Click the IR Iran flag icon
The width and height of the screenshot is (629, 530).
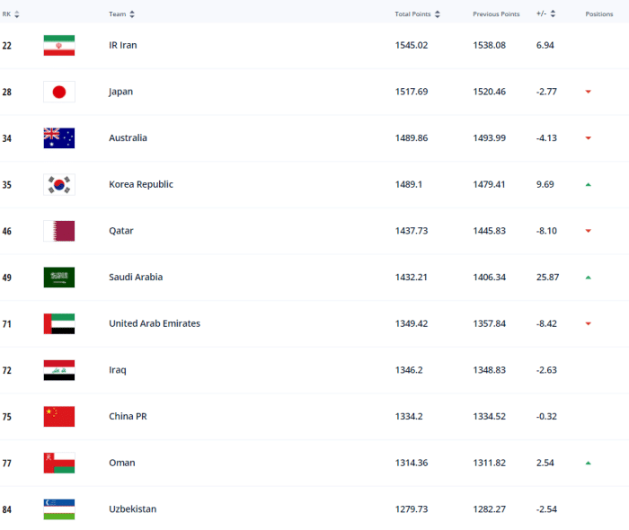(x=59, y=45)
